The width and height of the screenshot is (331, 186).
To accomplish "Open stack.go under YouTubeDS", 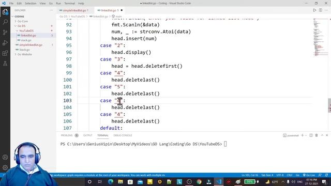I will pos(26,40).
